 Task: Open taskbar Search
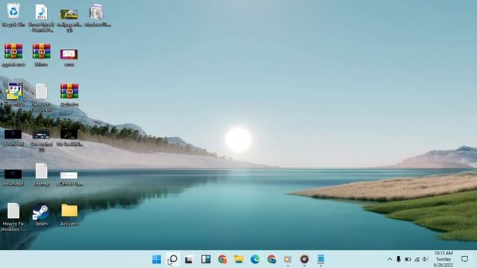174,259
